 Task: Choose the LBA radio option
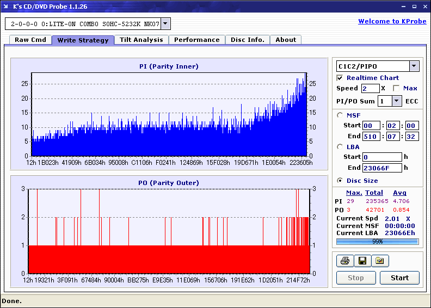(x=340, y=146)
